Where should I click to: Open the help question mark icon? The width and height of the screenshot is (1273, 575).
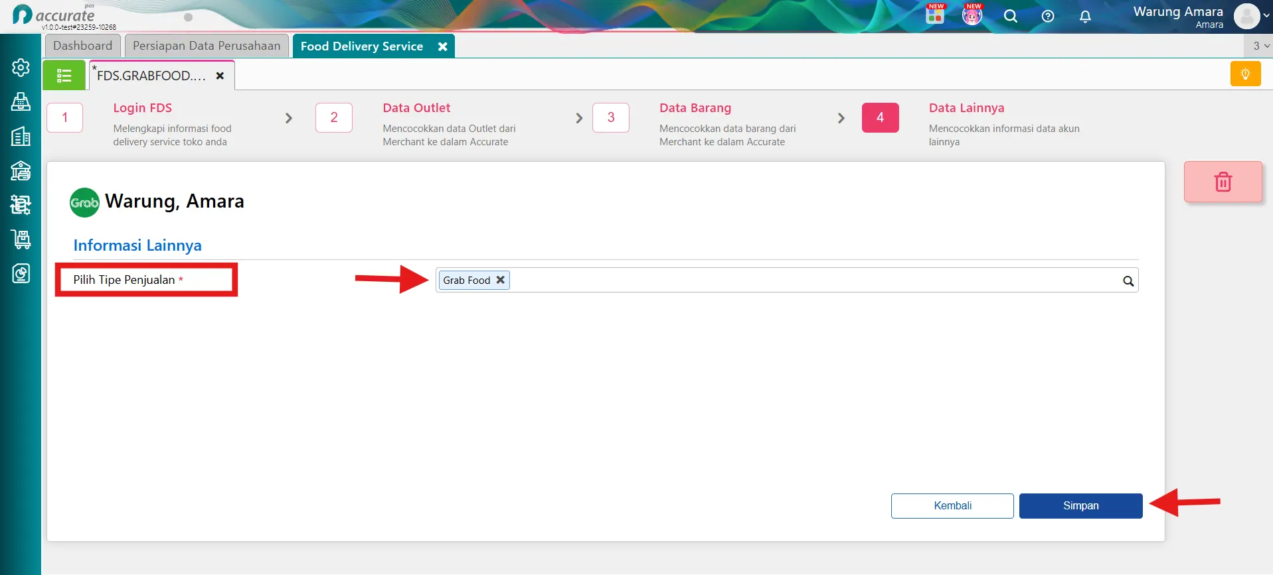[1048, 17]
